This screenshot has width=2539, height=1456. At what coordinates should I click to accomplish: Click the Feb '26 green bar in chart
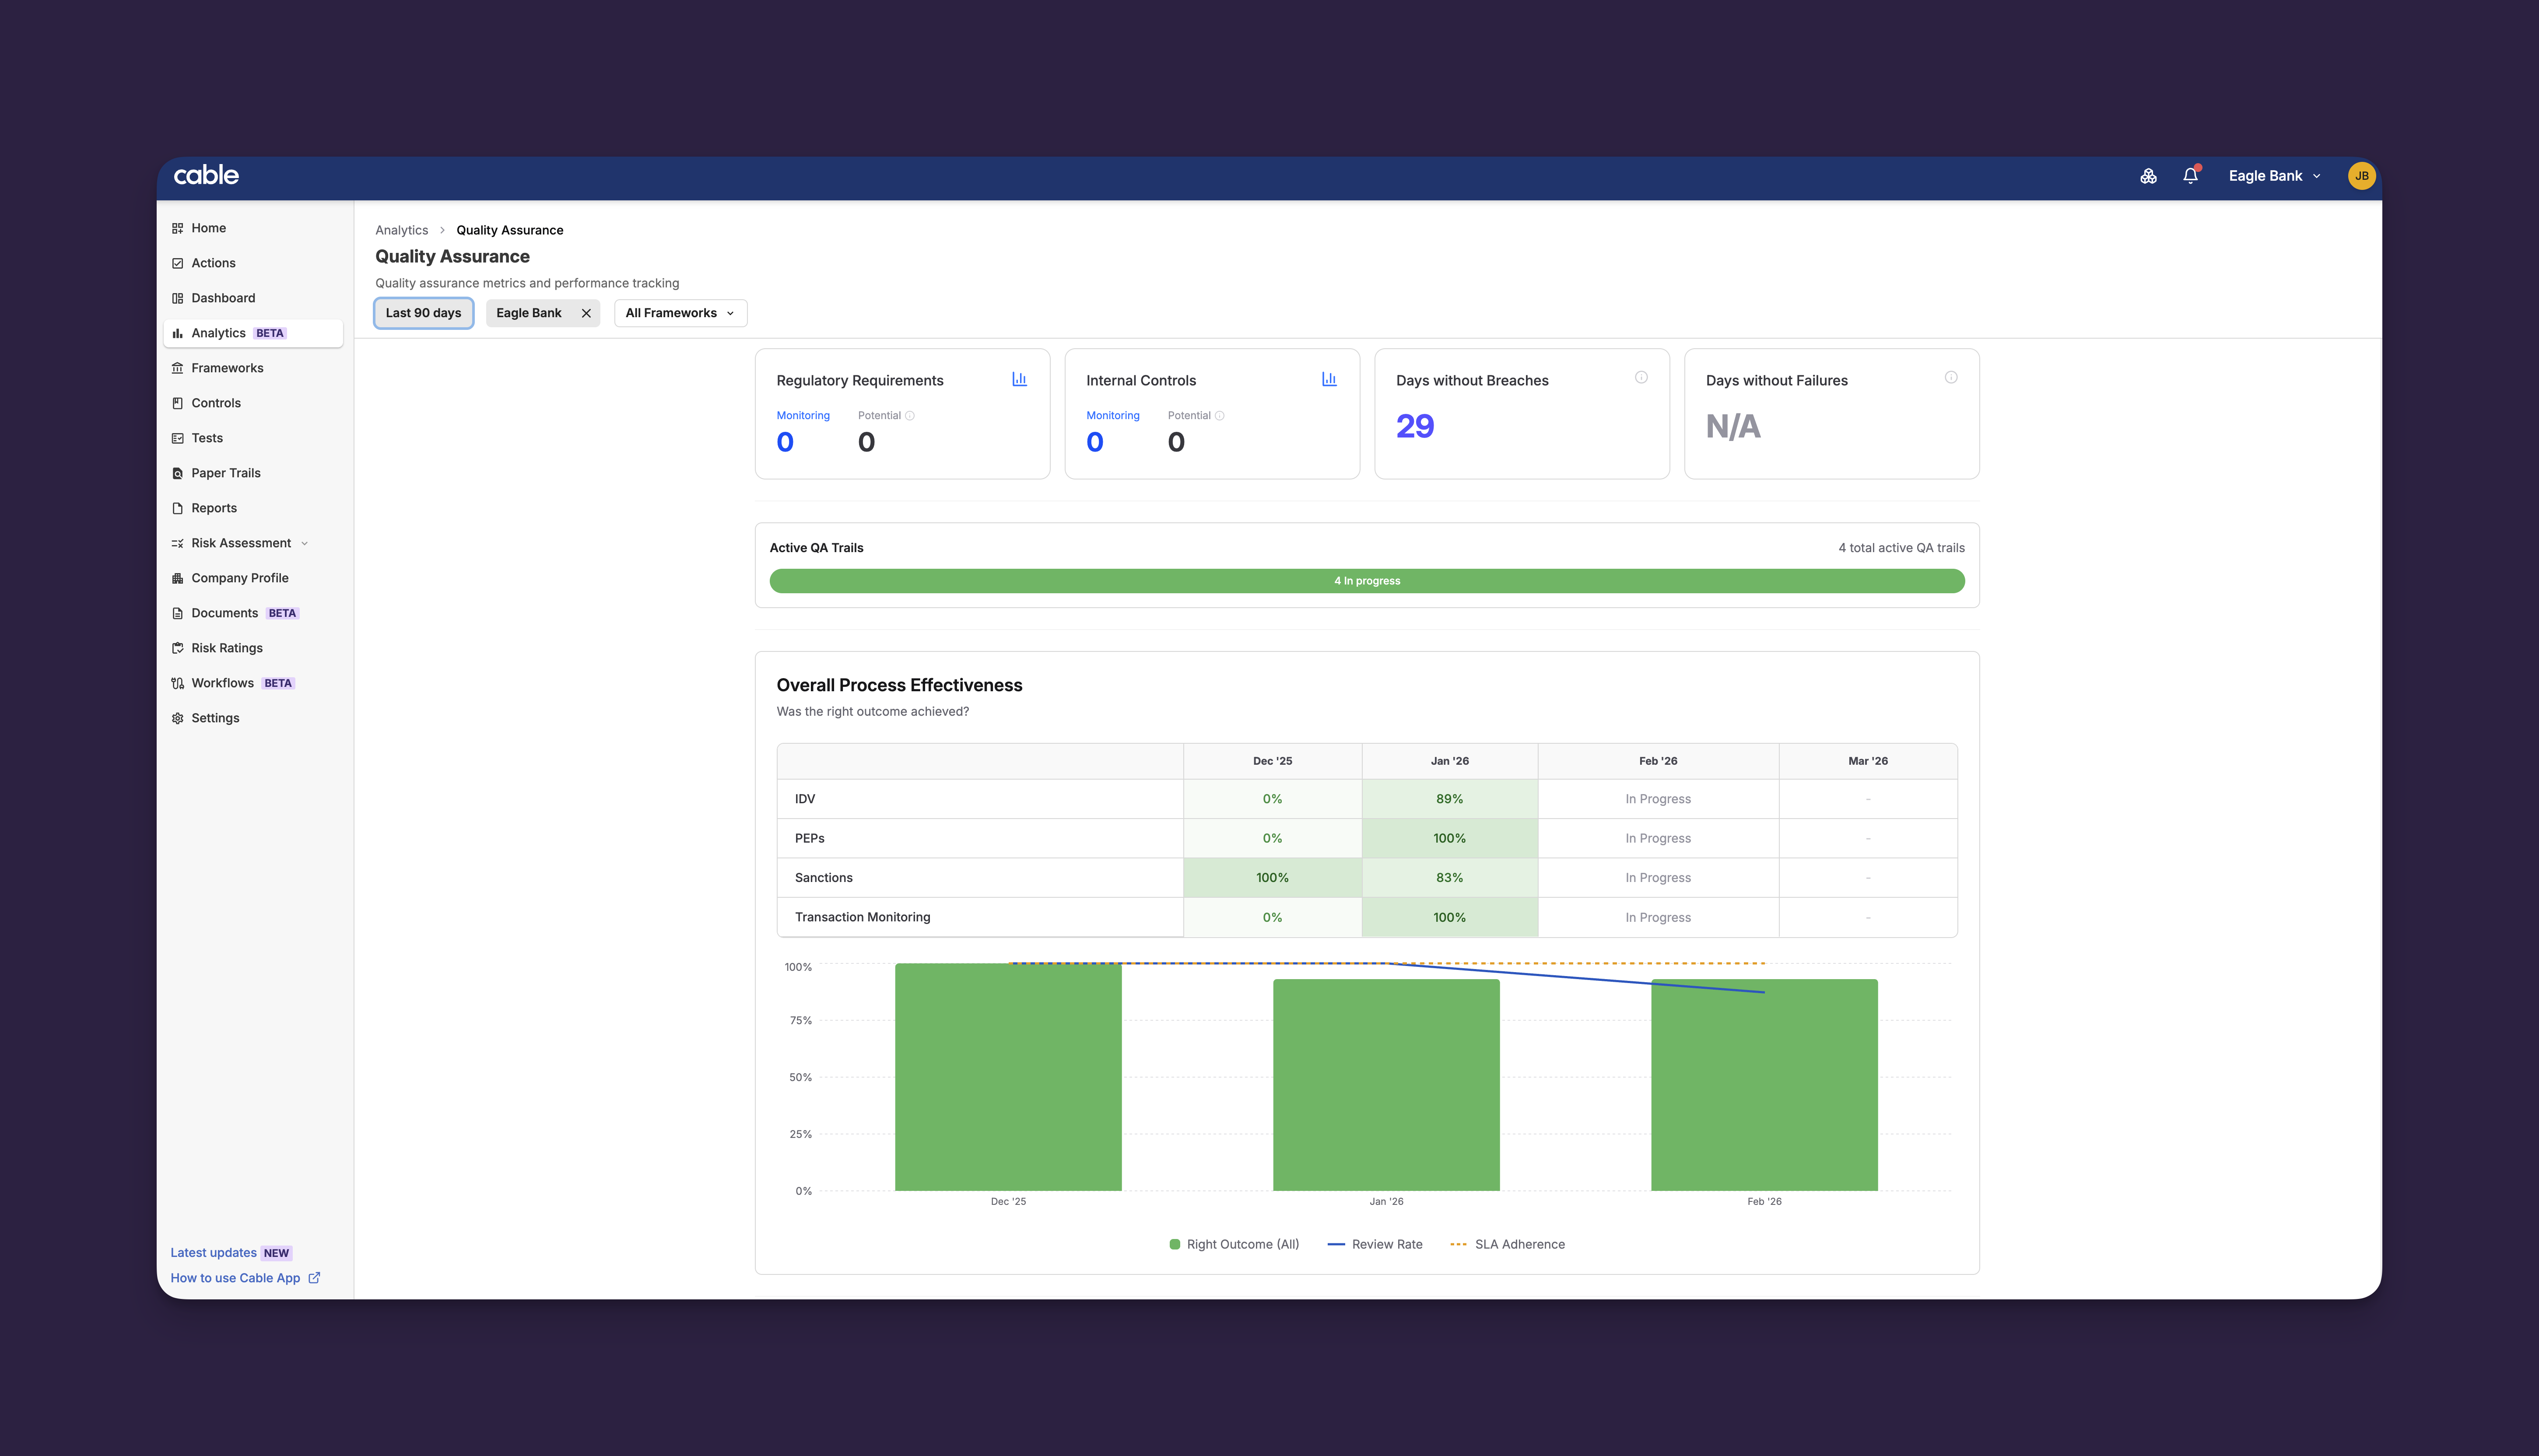tap(1764, 1085)
